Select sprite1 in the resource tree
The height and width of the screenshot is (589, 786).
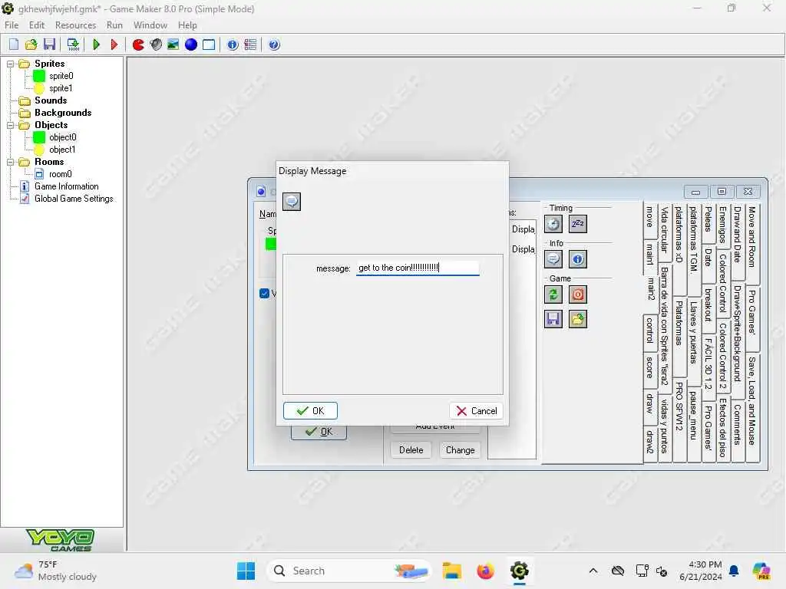click(61, 88)
